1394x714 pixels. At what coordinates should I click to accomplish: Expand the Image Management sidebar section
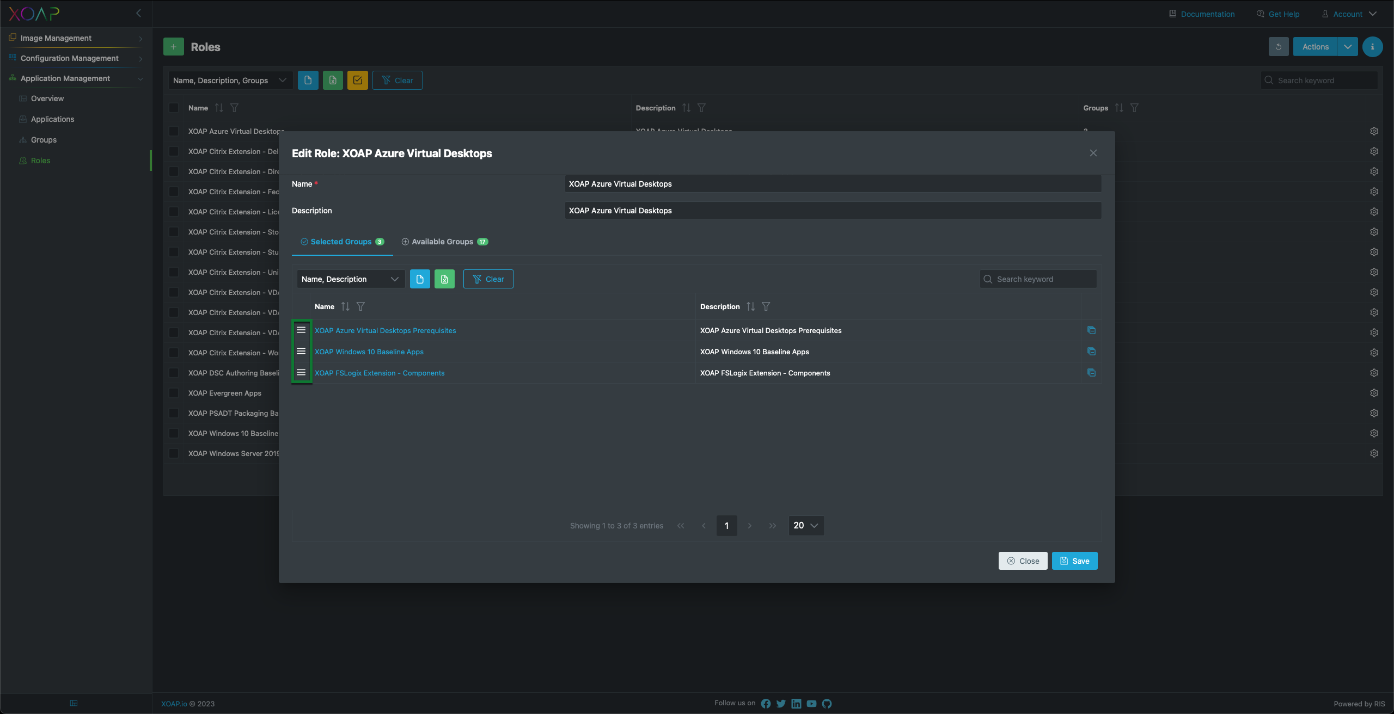tap(76, 38)
